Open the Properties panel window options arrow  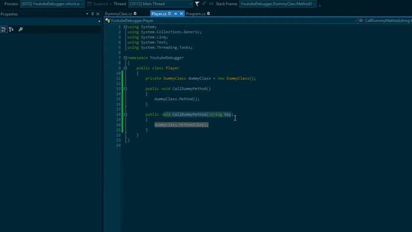tap(87, 14)
